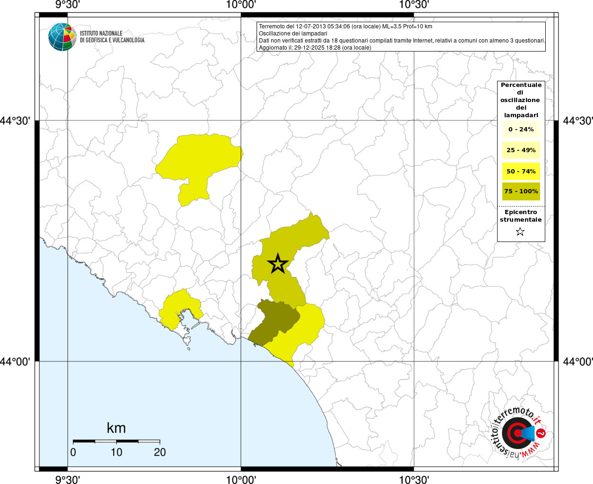The height and width of the screenshot is (484, 593).
Task: Select the 25 - 49% legend swatch
Action: (521, 150)
